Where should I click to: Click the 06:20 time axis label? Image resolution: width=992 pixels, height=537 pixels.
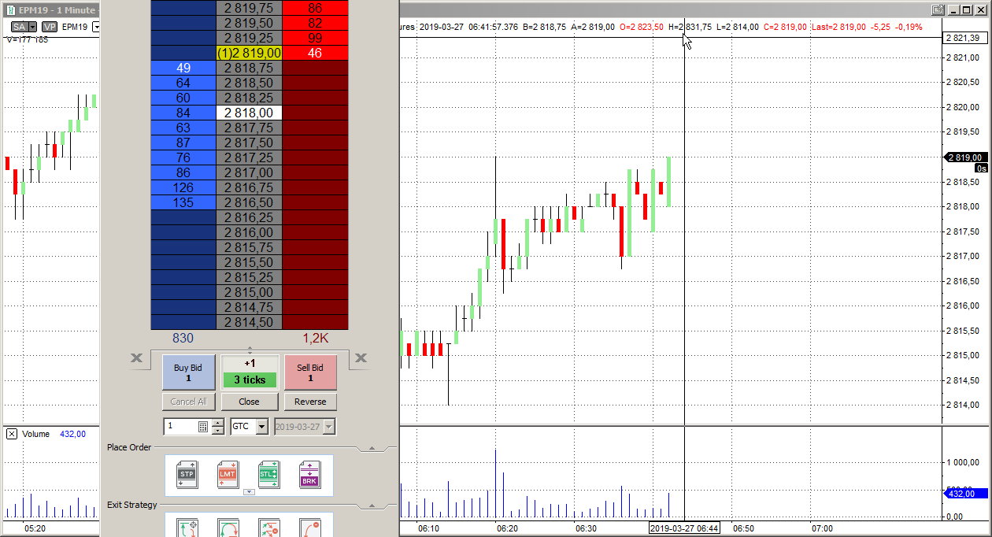[507, 528]
